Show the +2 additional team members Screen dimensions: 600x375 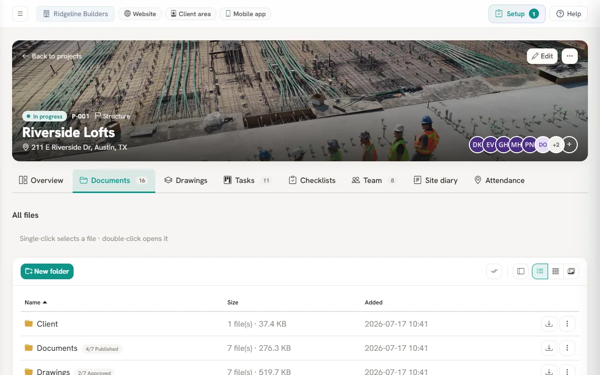coord(556,145)
